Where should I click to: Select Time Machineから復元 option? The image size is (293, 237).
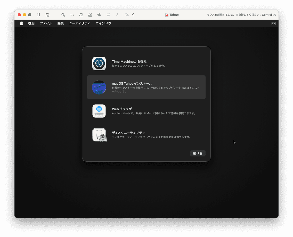click(x=146, y=64)
